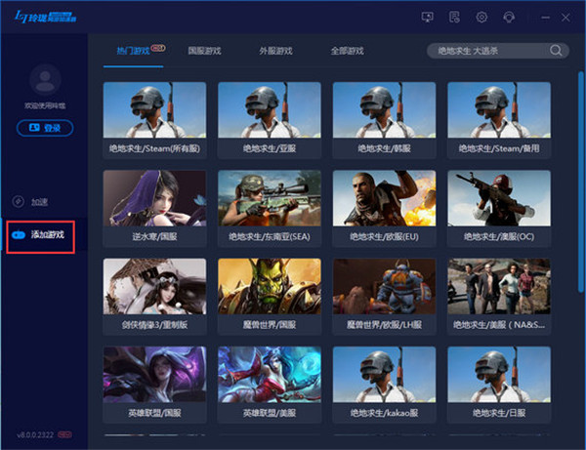The height and width of the screenshot is (450, 586).
Task: Open 魔兽世界/国服 game card
Action: [x=270, y=297]
